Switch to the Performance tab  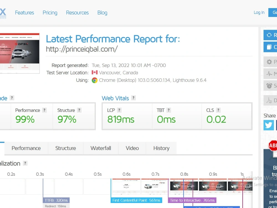pyautogui.click(x=26, y=148)
